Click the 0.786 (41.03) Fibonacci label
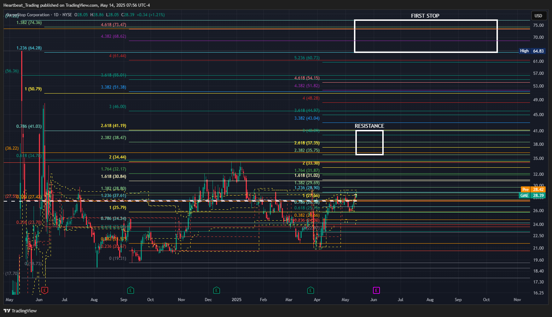 point(29,126)
